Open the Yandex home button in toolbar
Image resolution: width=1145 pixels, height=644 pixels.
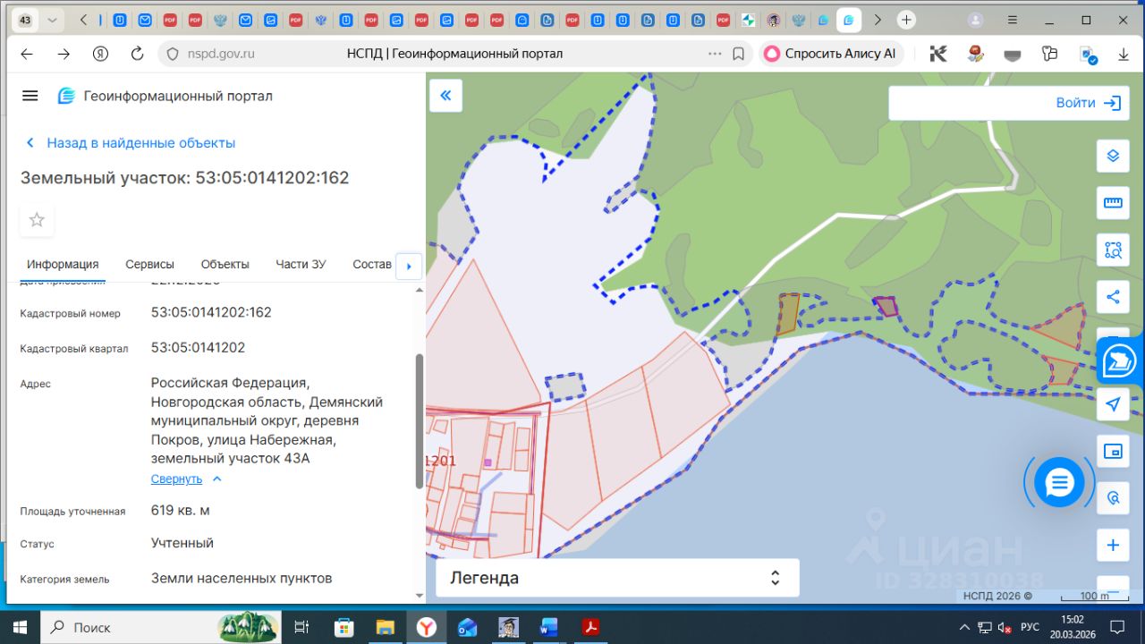point(100,54)
